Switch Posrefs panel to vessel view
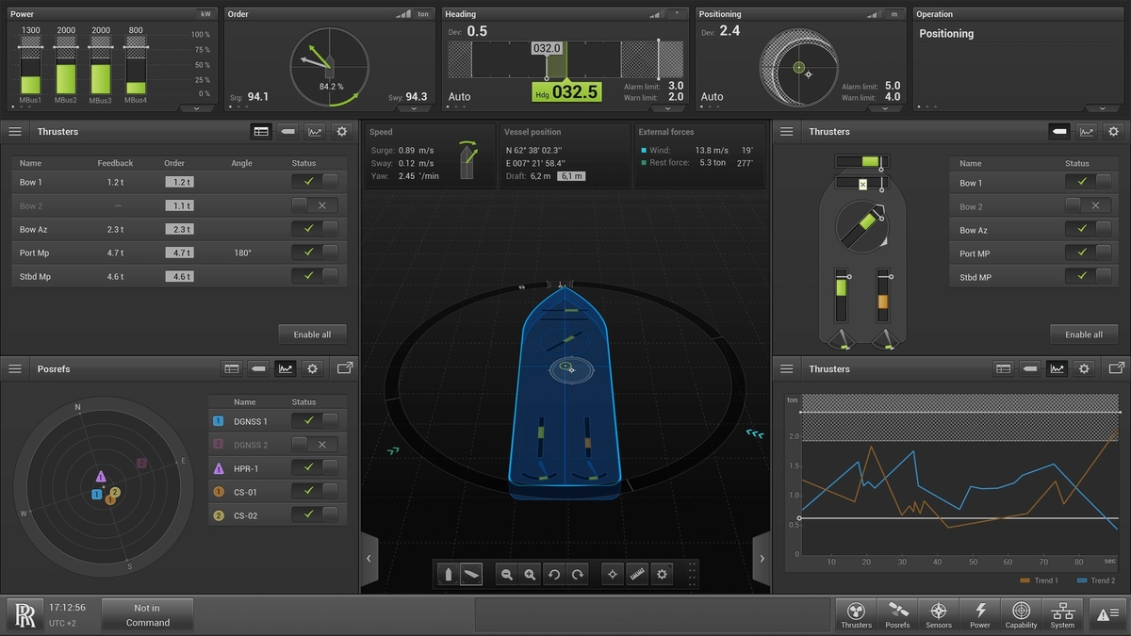 (x=258, y=369)
